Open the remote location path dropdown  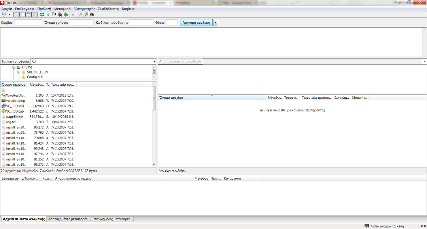[425, 62]
